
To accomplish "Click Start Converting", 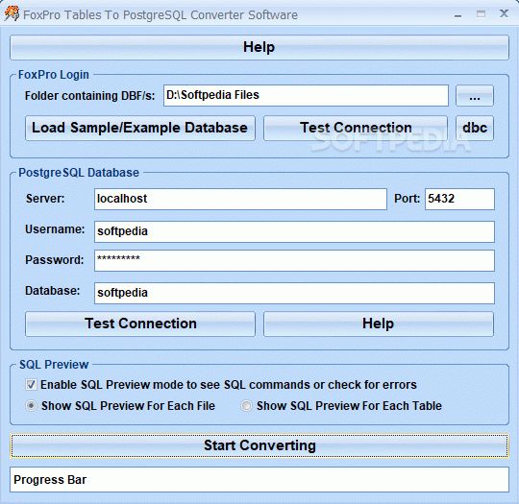I will [x=259, y=445].
